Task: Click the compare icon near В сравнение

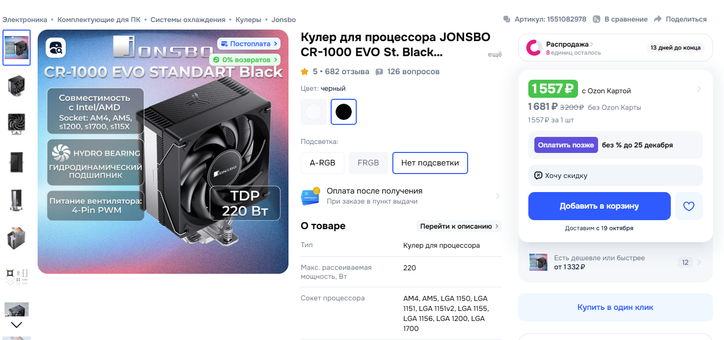Action: tap(597, 20)
